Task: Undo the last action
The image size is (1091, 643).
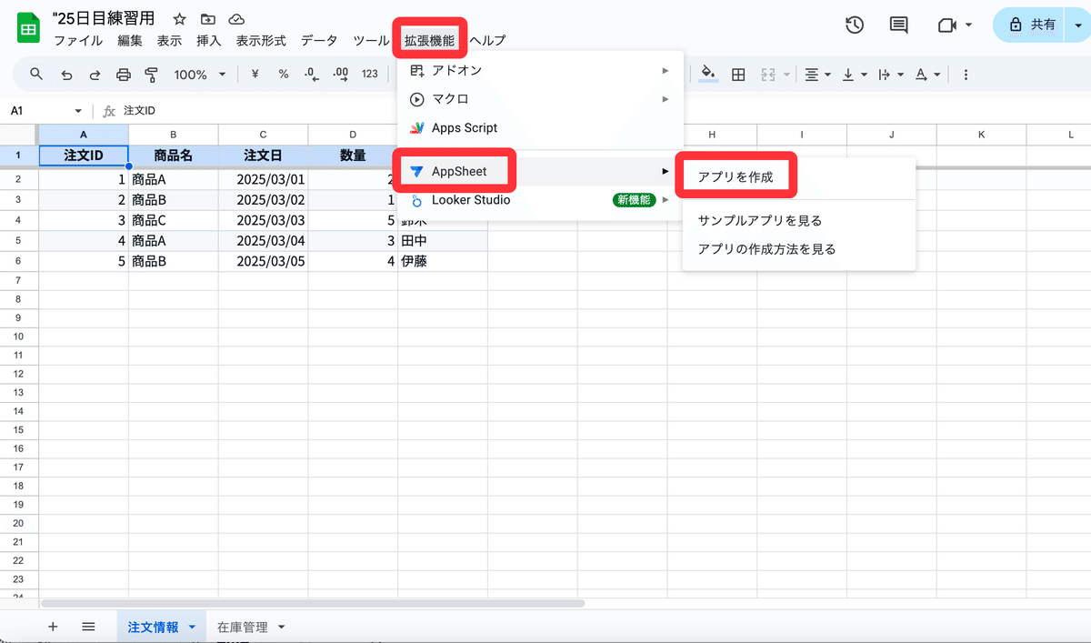Action: [x=66, y=74]
